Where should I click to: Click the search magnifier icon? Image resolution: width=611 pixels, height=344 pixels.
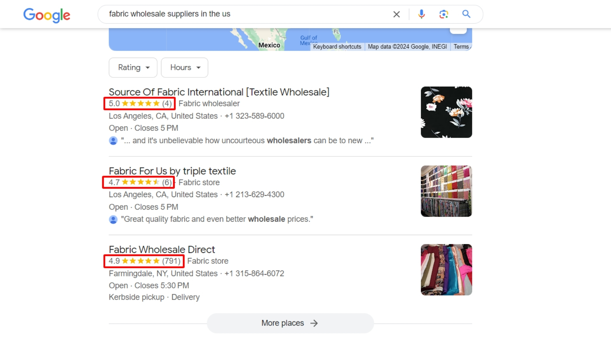(x=466, y=14)
